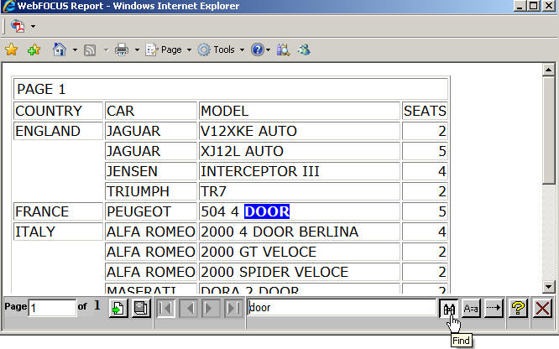Image resolution: width=559 pixels, height=349 pixels.
Task: Minimize the WebFOCUS Report window
Action: [x=520, y=6]
